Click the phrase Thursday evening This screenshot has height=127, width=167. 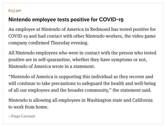[x=69, y=43]
